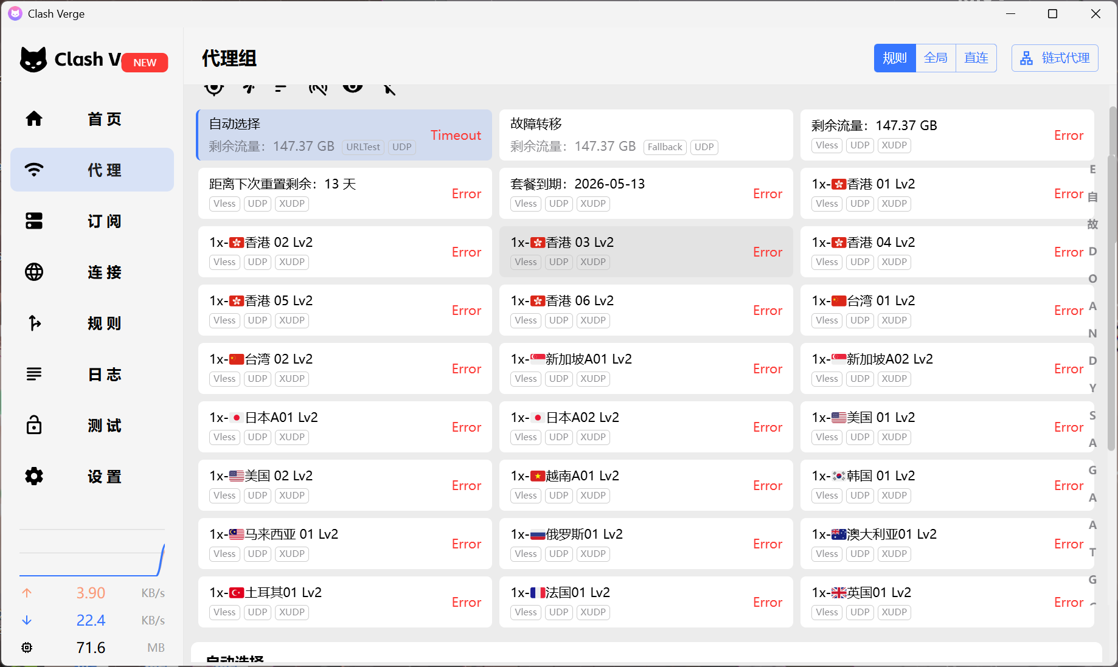Open the 订阅 subscriptions page
Viewport: 1118px width, 667px height.
(x=92, y=221)
